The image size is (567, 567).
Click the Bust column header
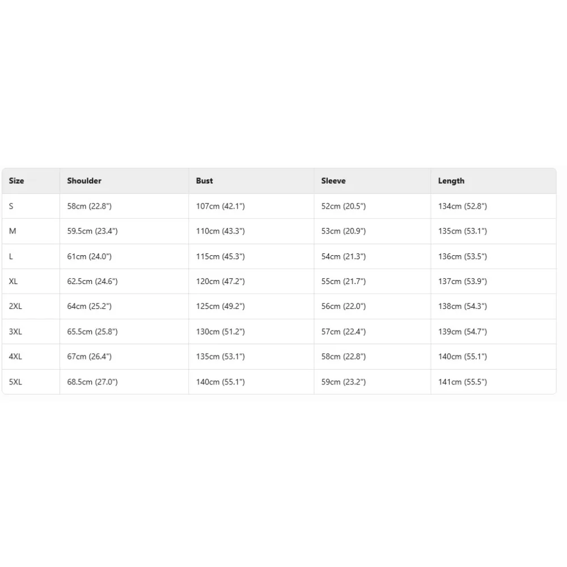(x=205, y=181)
